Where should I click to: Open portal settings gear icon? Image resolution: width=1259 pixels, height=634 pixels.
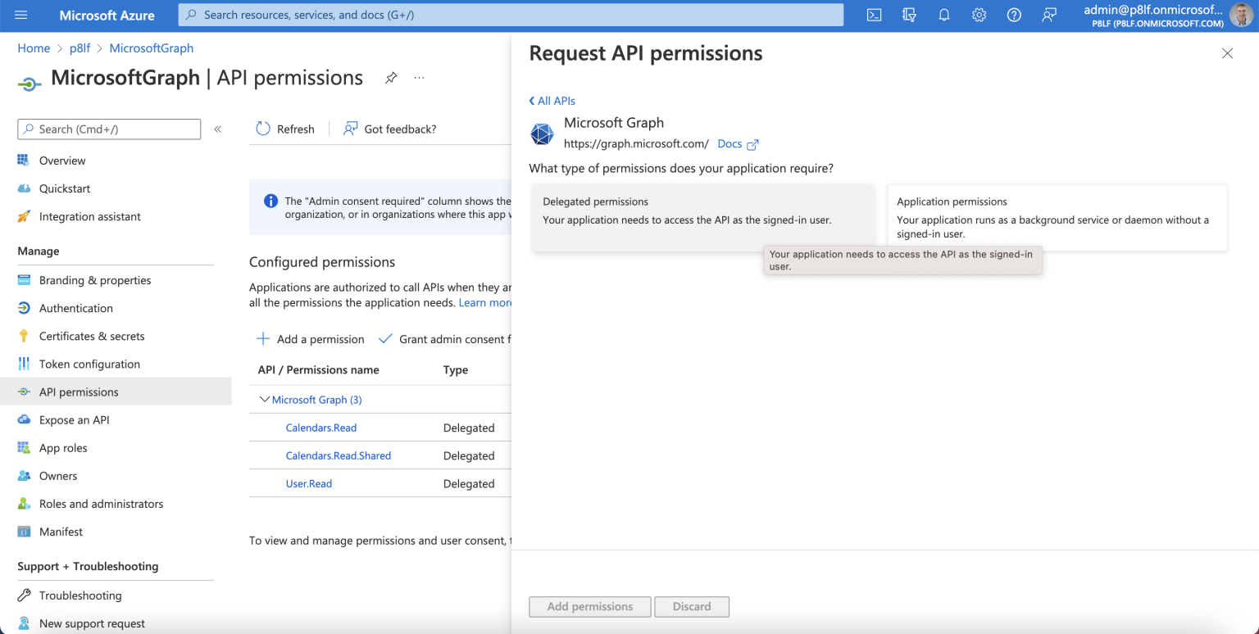coord(979,15)
